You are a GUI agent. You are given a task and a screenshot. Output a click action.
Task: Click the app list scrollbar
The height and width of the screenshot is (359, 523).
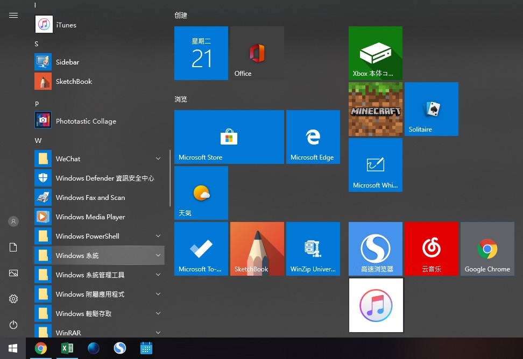(170, 177)
